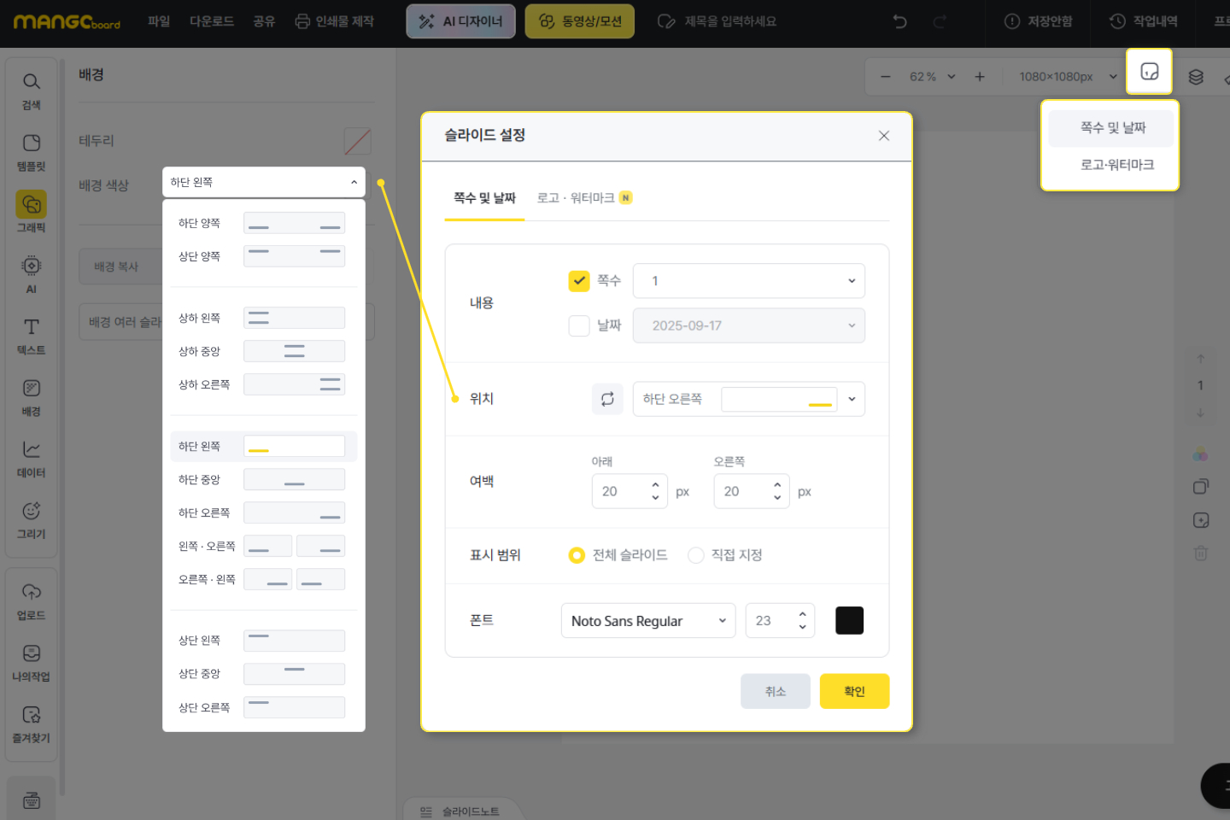
Task: Enable the 날짜 checkbox
Action: (x=579, y=325)
